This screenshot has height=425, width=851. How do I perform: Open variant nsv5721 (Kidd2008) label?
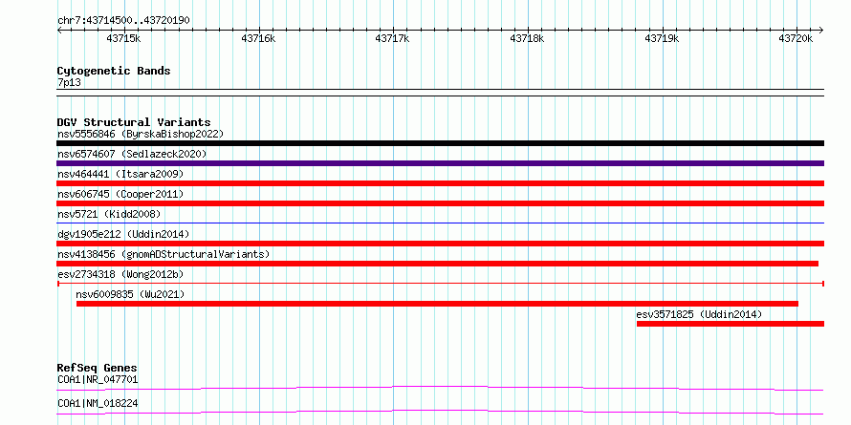(x=109, y=214)
